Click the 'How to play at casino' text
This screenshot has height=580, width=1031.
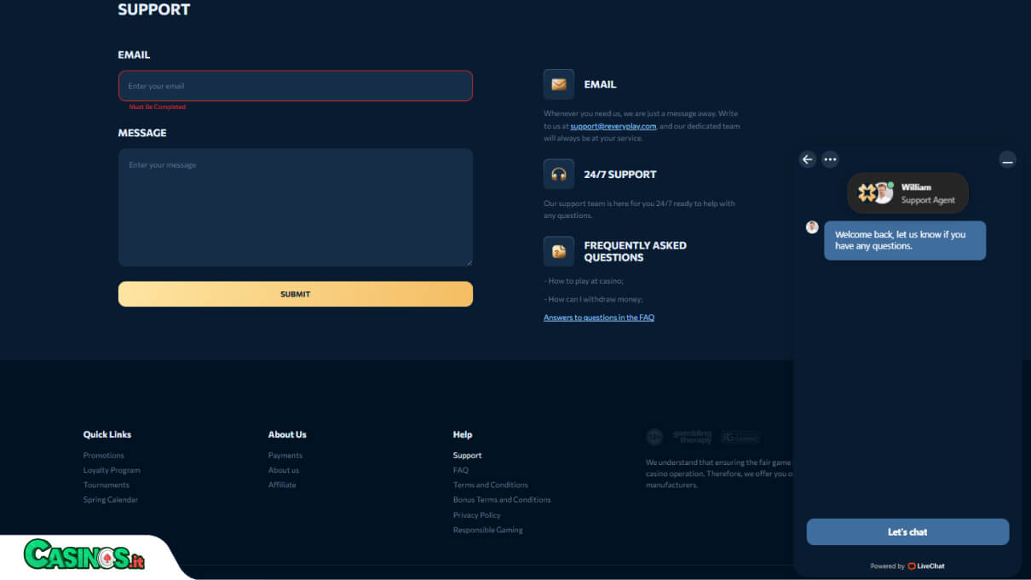584,281
